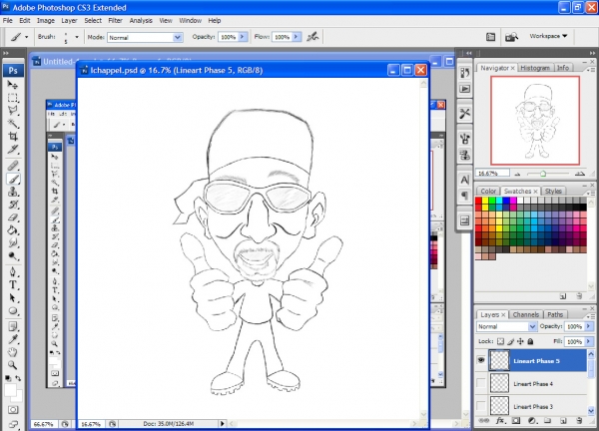The image size is (599, 431).
Task: Toggle lock image pixels
Action: (511, 341)
